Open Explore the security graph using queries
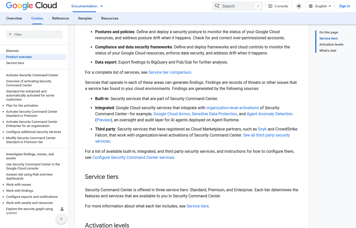Image resolution: width=356 pixels, height=228 pixels. pos(29,211)
